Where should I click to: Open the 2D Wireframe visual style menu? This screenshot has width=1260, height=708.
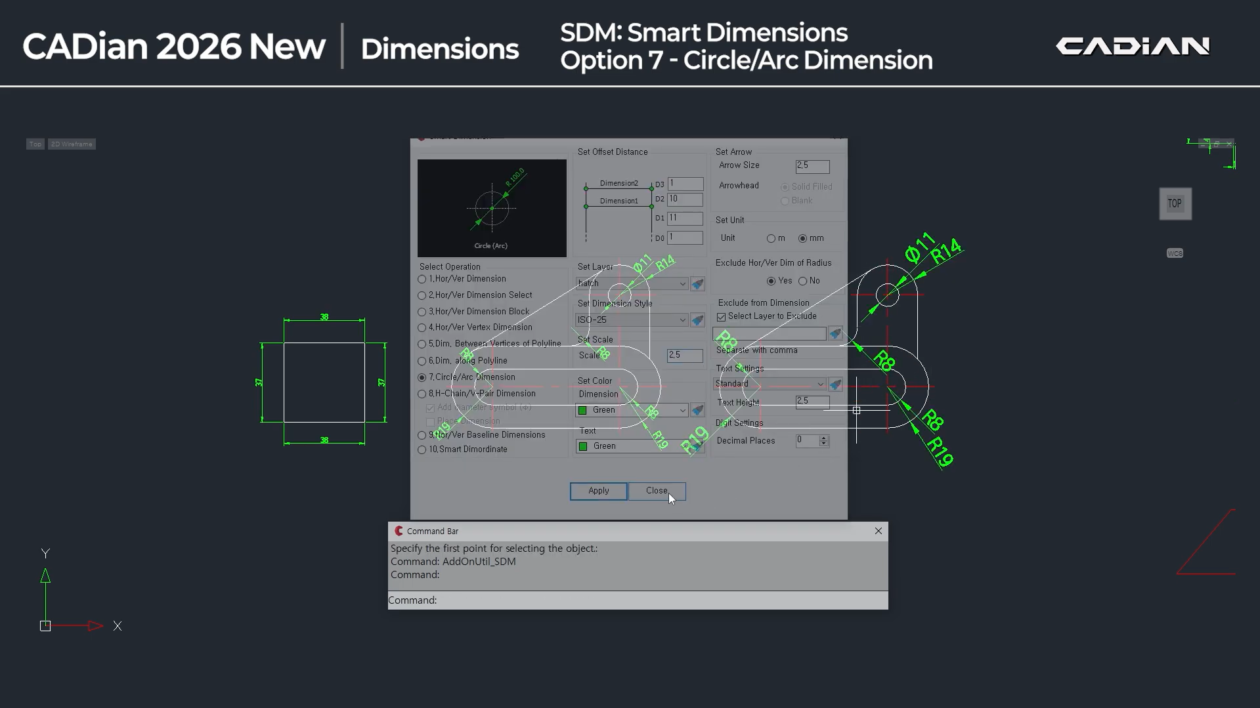pos(72,144)
